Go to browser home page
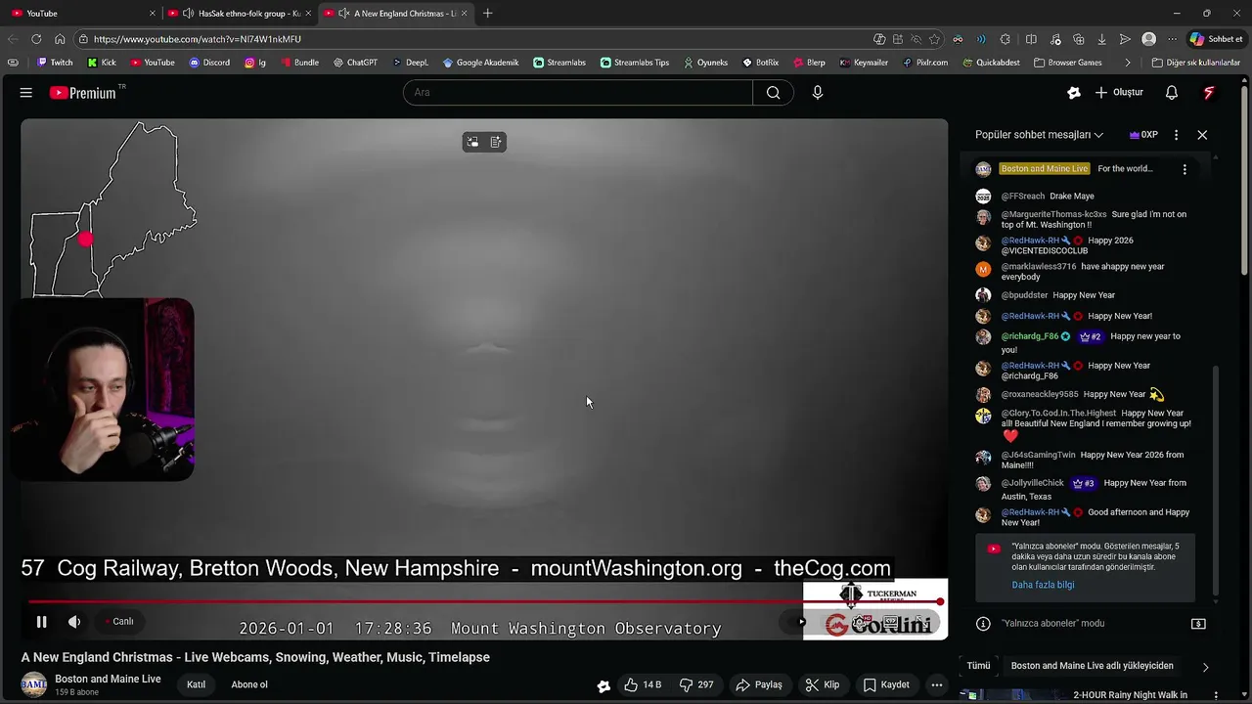 60,39
